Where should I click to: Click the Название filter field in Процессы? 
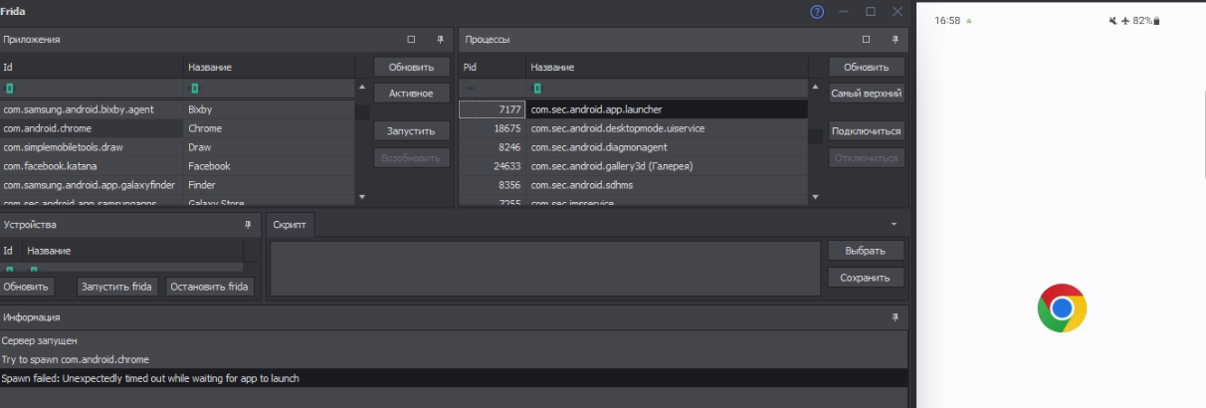click(667, 89)
